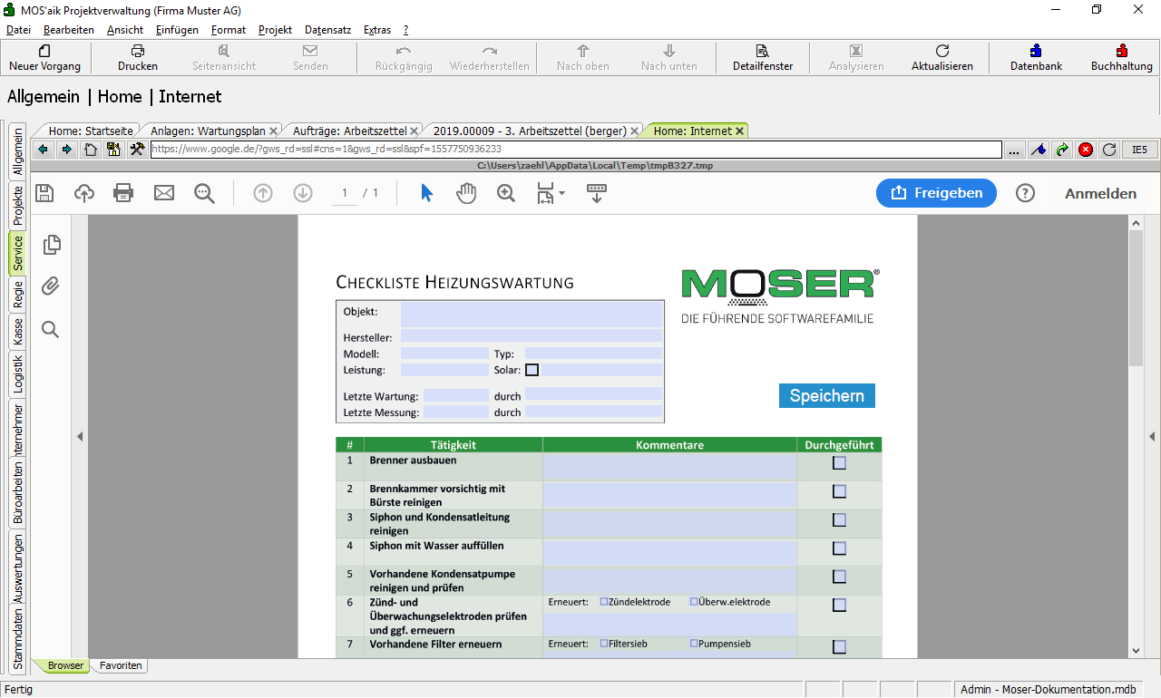This screenshot has width=1161, height=698.
Task: Select the hand pan tool
Action: pyautogui.click(x=466, y=193)
